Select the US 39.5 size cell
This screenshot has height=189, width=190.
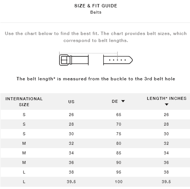(x=71, y=182)
